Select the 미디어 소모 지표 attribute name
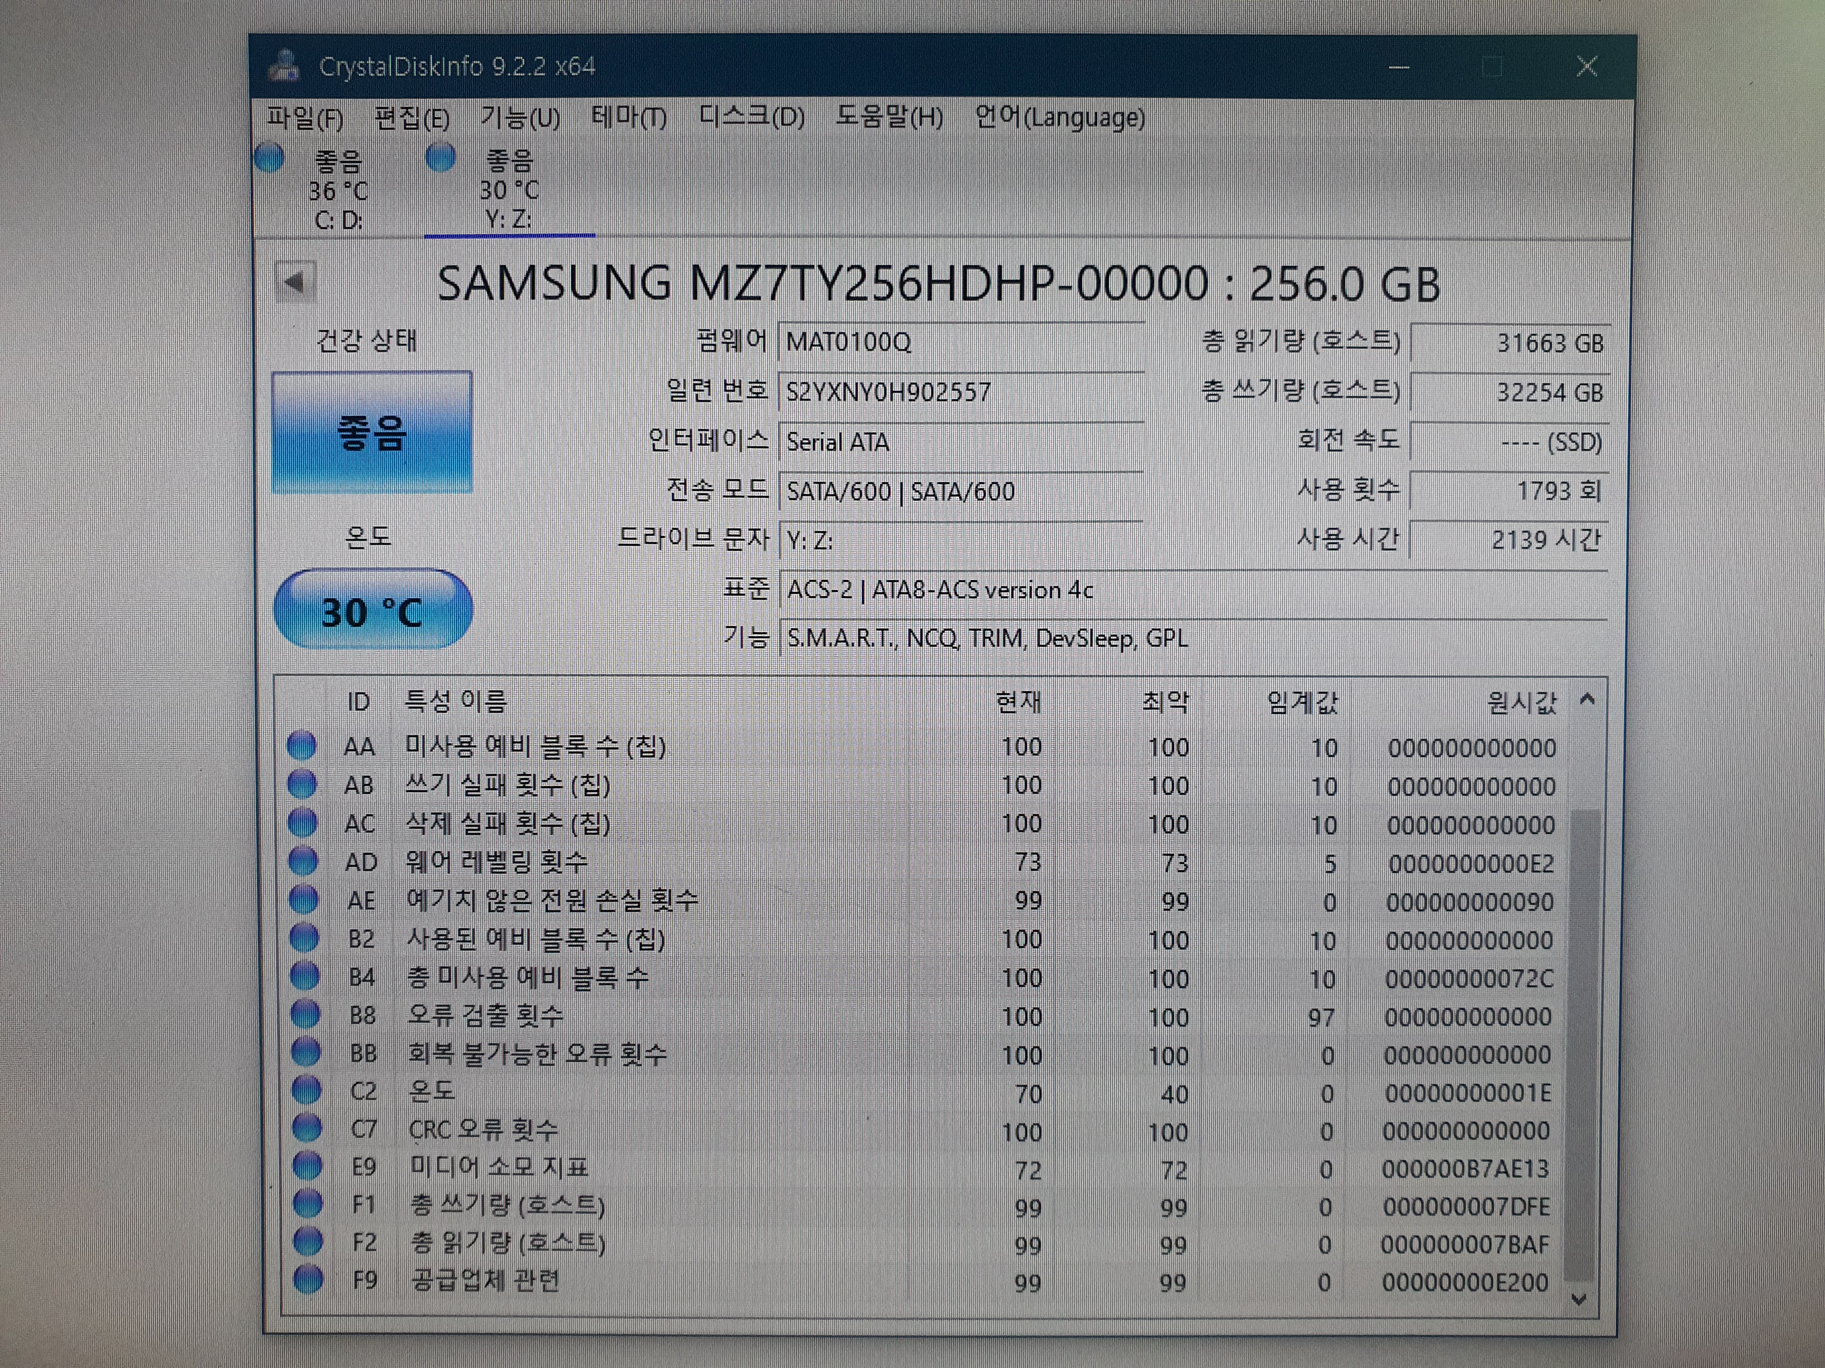Viewport: 1825px width, 1368px height. pyautogui.click(x=499, y=1167)
